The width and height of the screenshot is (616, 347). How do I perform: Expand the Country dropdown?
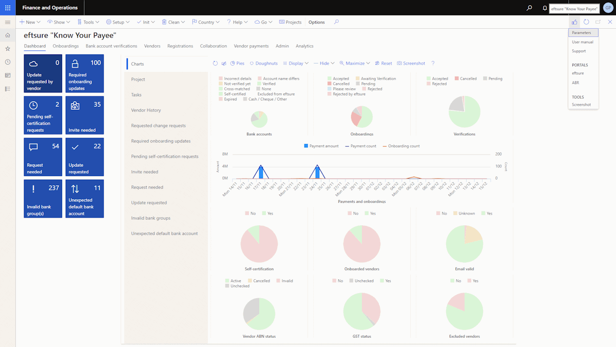click(206, 22)
